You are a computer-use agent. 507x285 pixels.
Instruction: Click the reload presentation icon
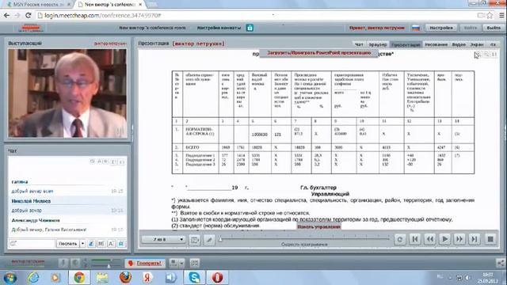[x=400, y=239]
